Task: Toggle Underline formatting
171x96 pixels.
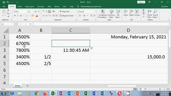Action: point(21,16)
